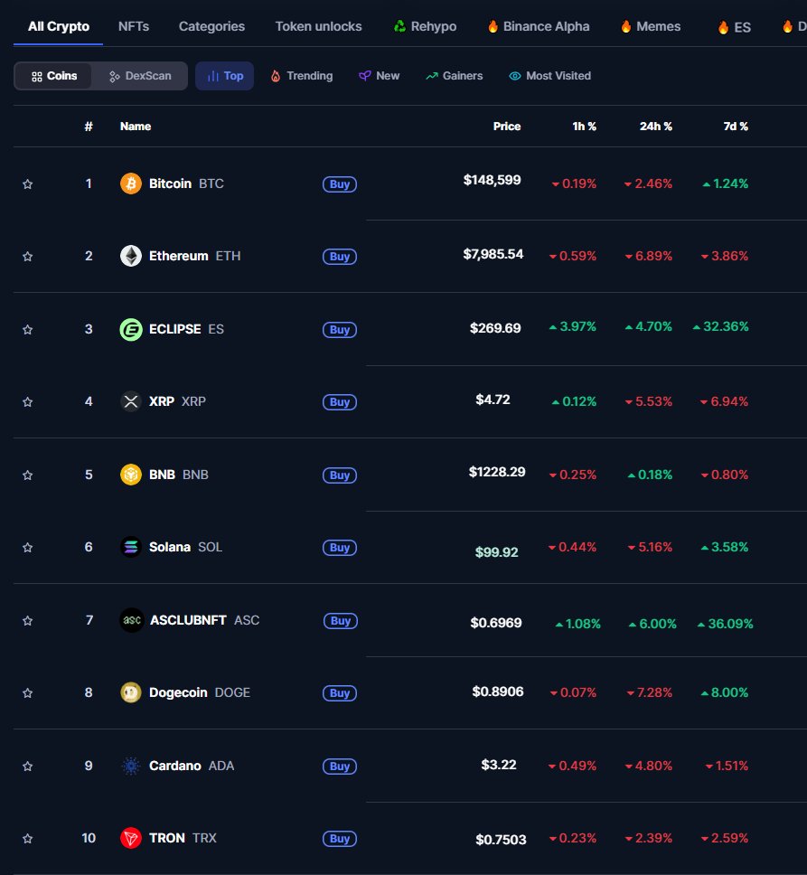Viewport: 807px width, 875px height.
Task: Click the Solana price $99.92
Action: point(496,552)
